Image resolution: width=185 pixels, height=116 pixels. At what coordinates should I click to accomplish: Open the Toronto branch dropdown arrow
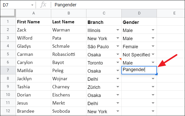click(x=118, y=63)
